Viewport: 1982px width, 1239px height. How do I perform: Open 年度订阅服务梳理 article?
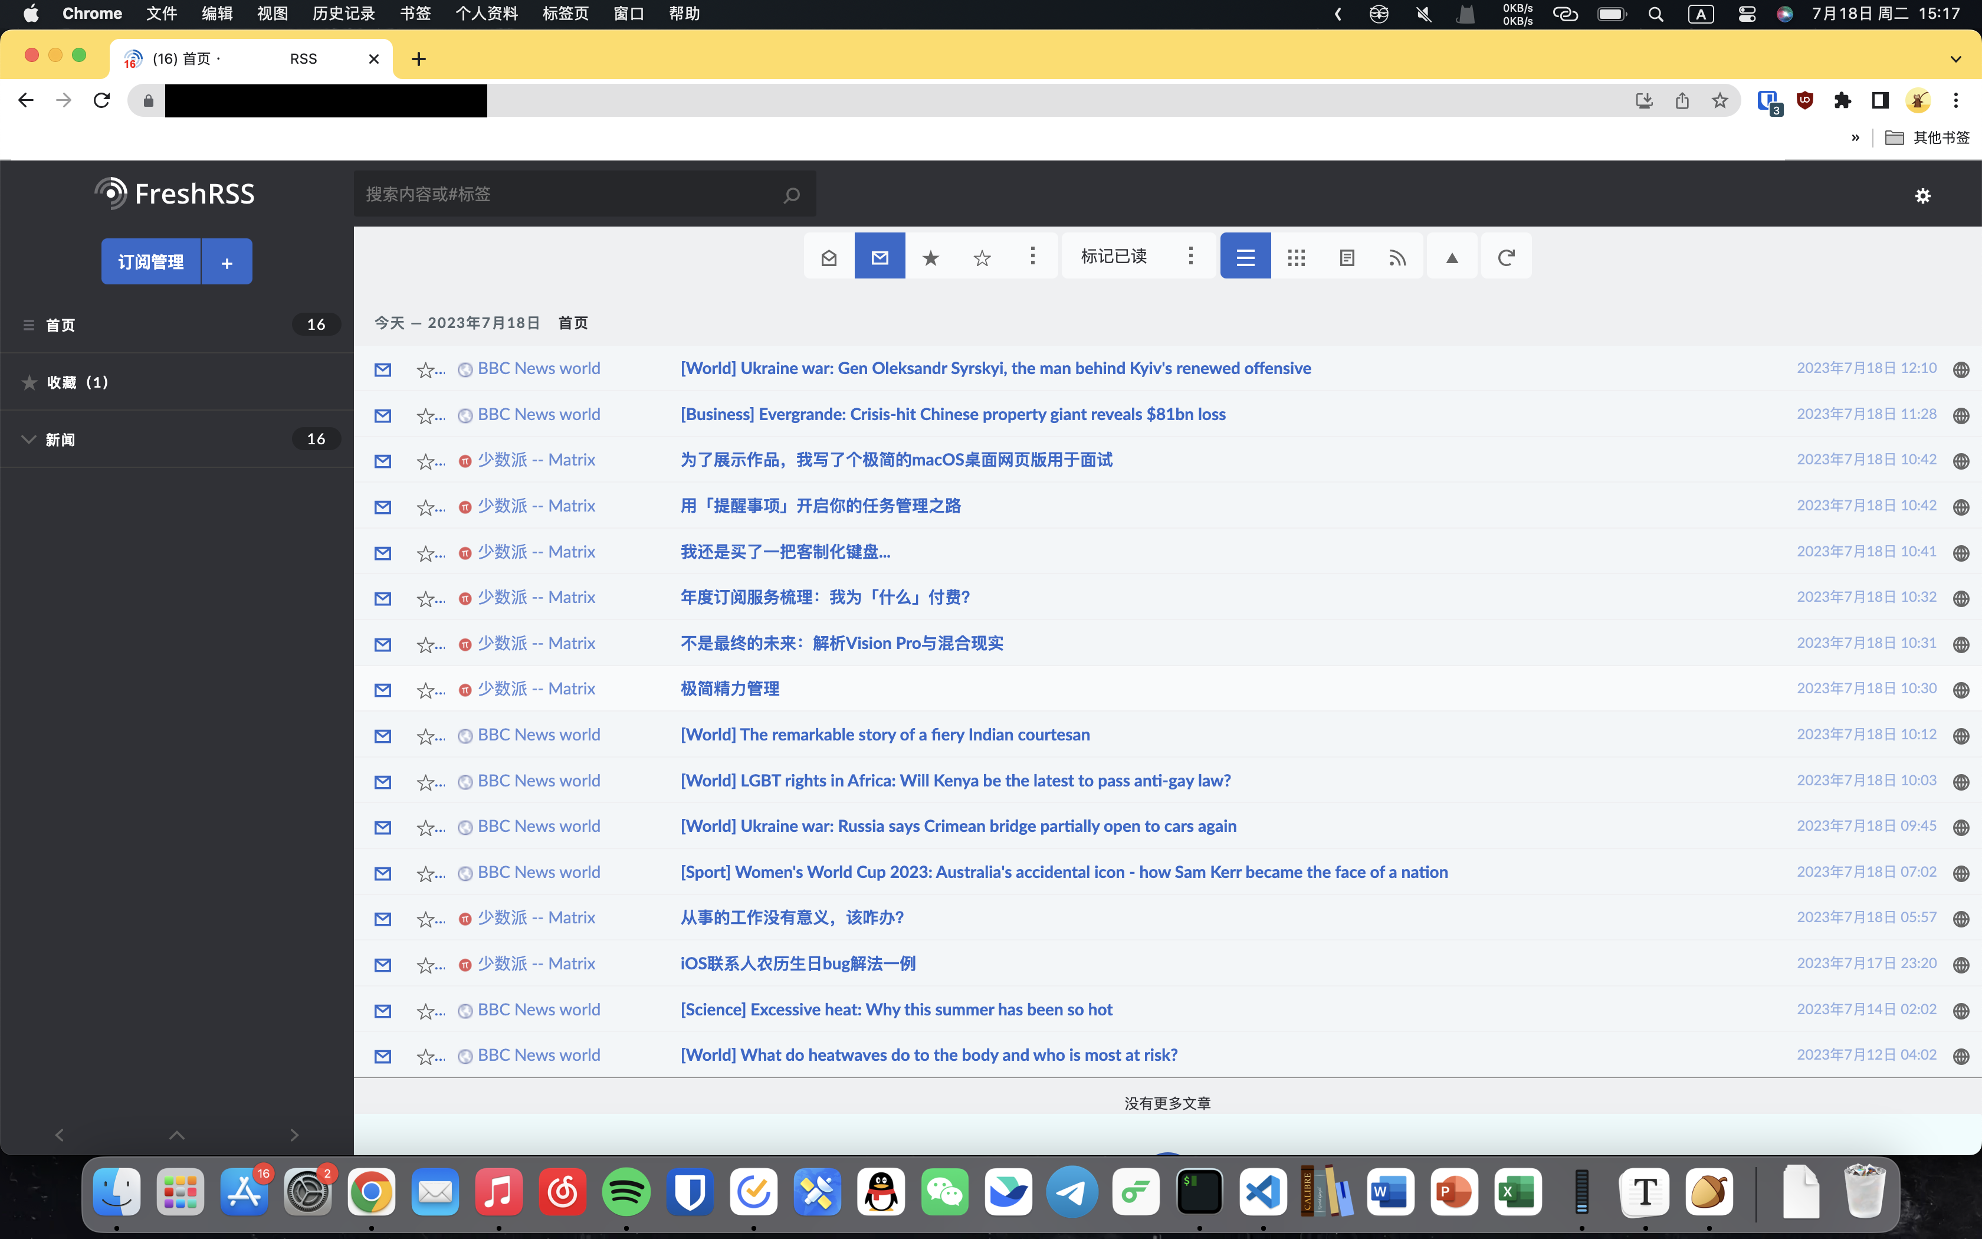click(825, 596)
